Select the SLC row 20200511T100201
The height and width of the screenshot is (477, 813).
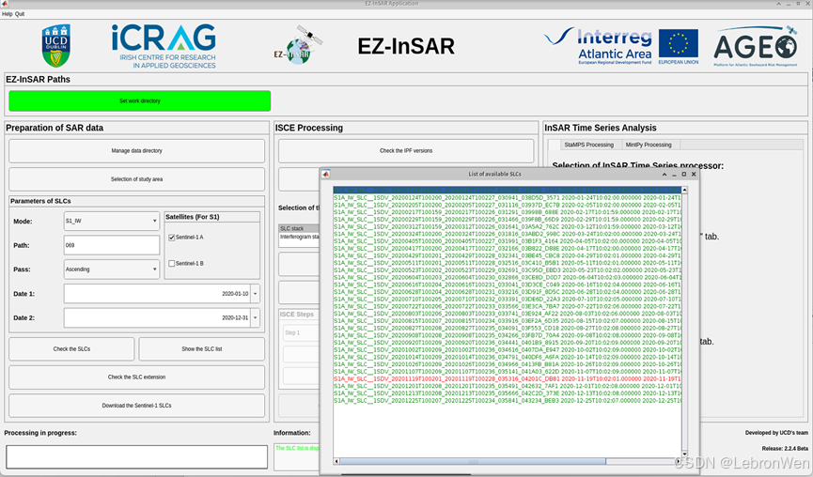coord(508,263)
